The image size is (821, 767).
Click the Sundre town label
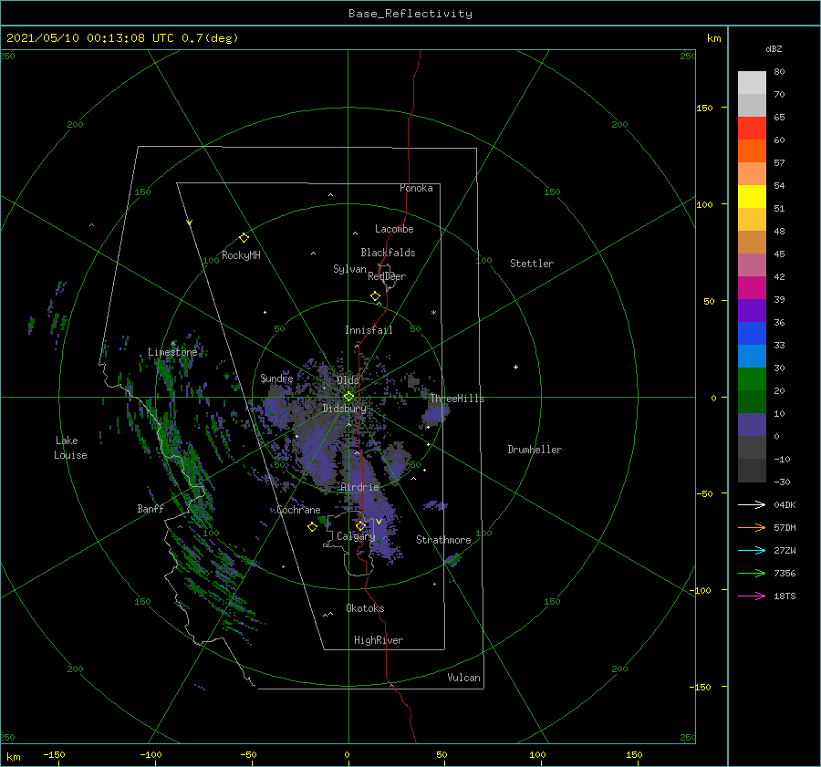click(x=276, y=378)
